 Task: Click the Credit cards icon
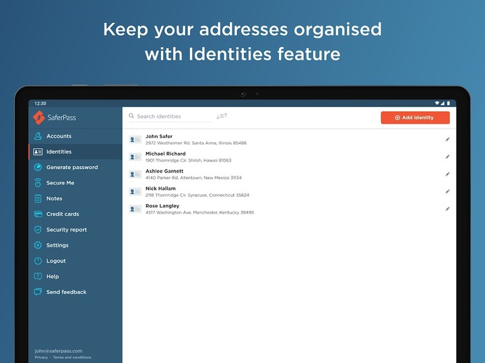(x=38, y=214)
